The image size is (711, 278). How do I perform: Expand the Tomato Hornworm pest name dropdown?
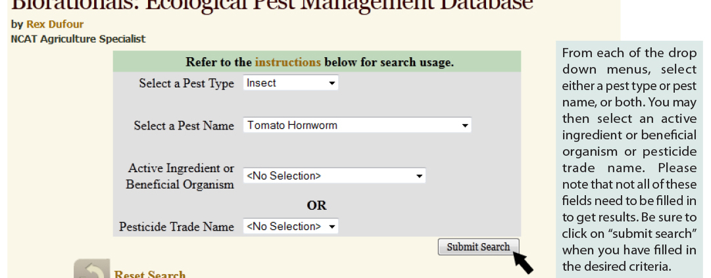(357, 126)
